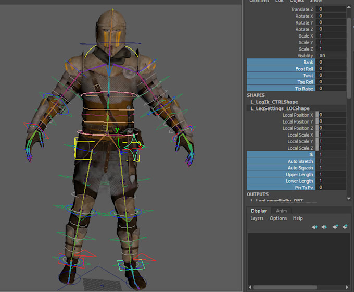Click the Foot Roll value field
354x292 pixels.
point(331,69)
